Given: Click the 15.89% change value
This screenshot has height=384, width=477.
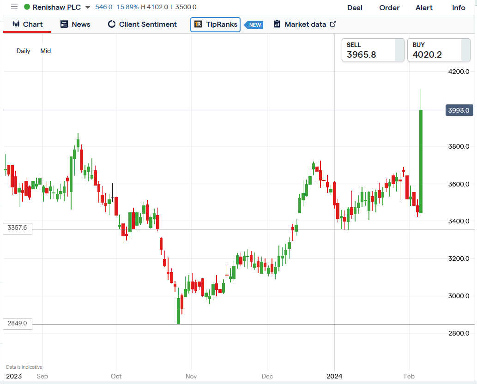Looking at the screenshot, I should click(127, 7).
